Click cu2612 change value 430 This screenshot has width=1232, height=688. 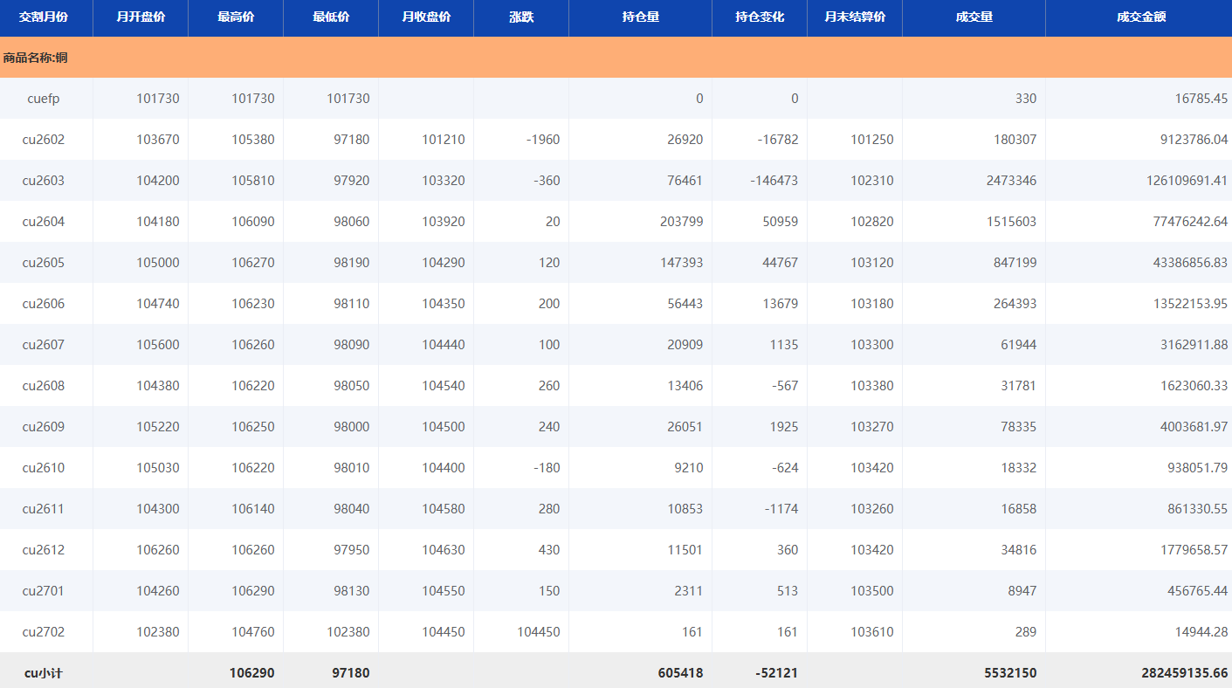(549, 550)
